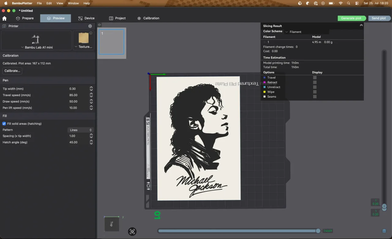Toggle display of Seams

315,97
